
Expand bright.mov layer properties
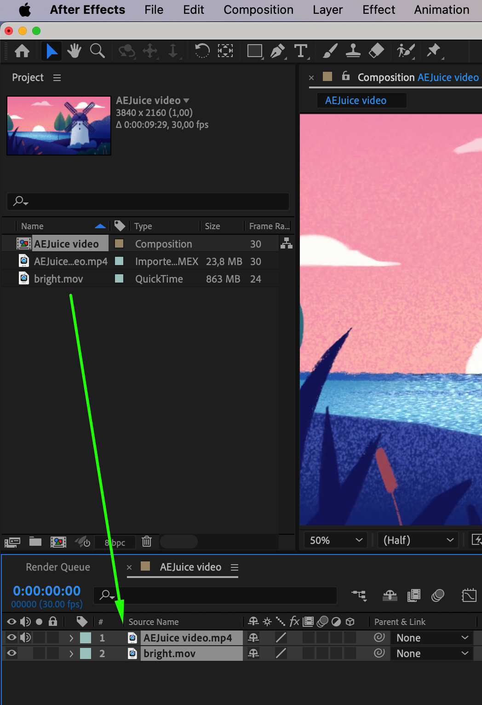point(71,653)
